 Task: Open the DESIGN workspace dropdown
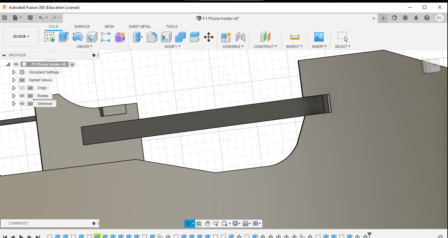(x=21, y=36)
